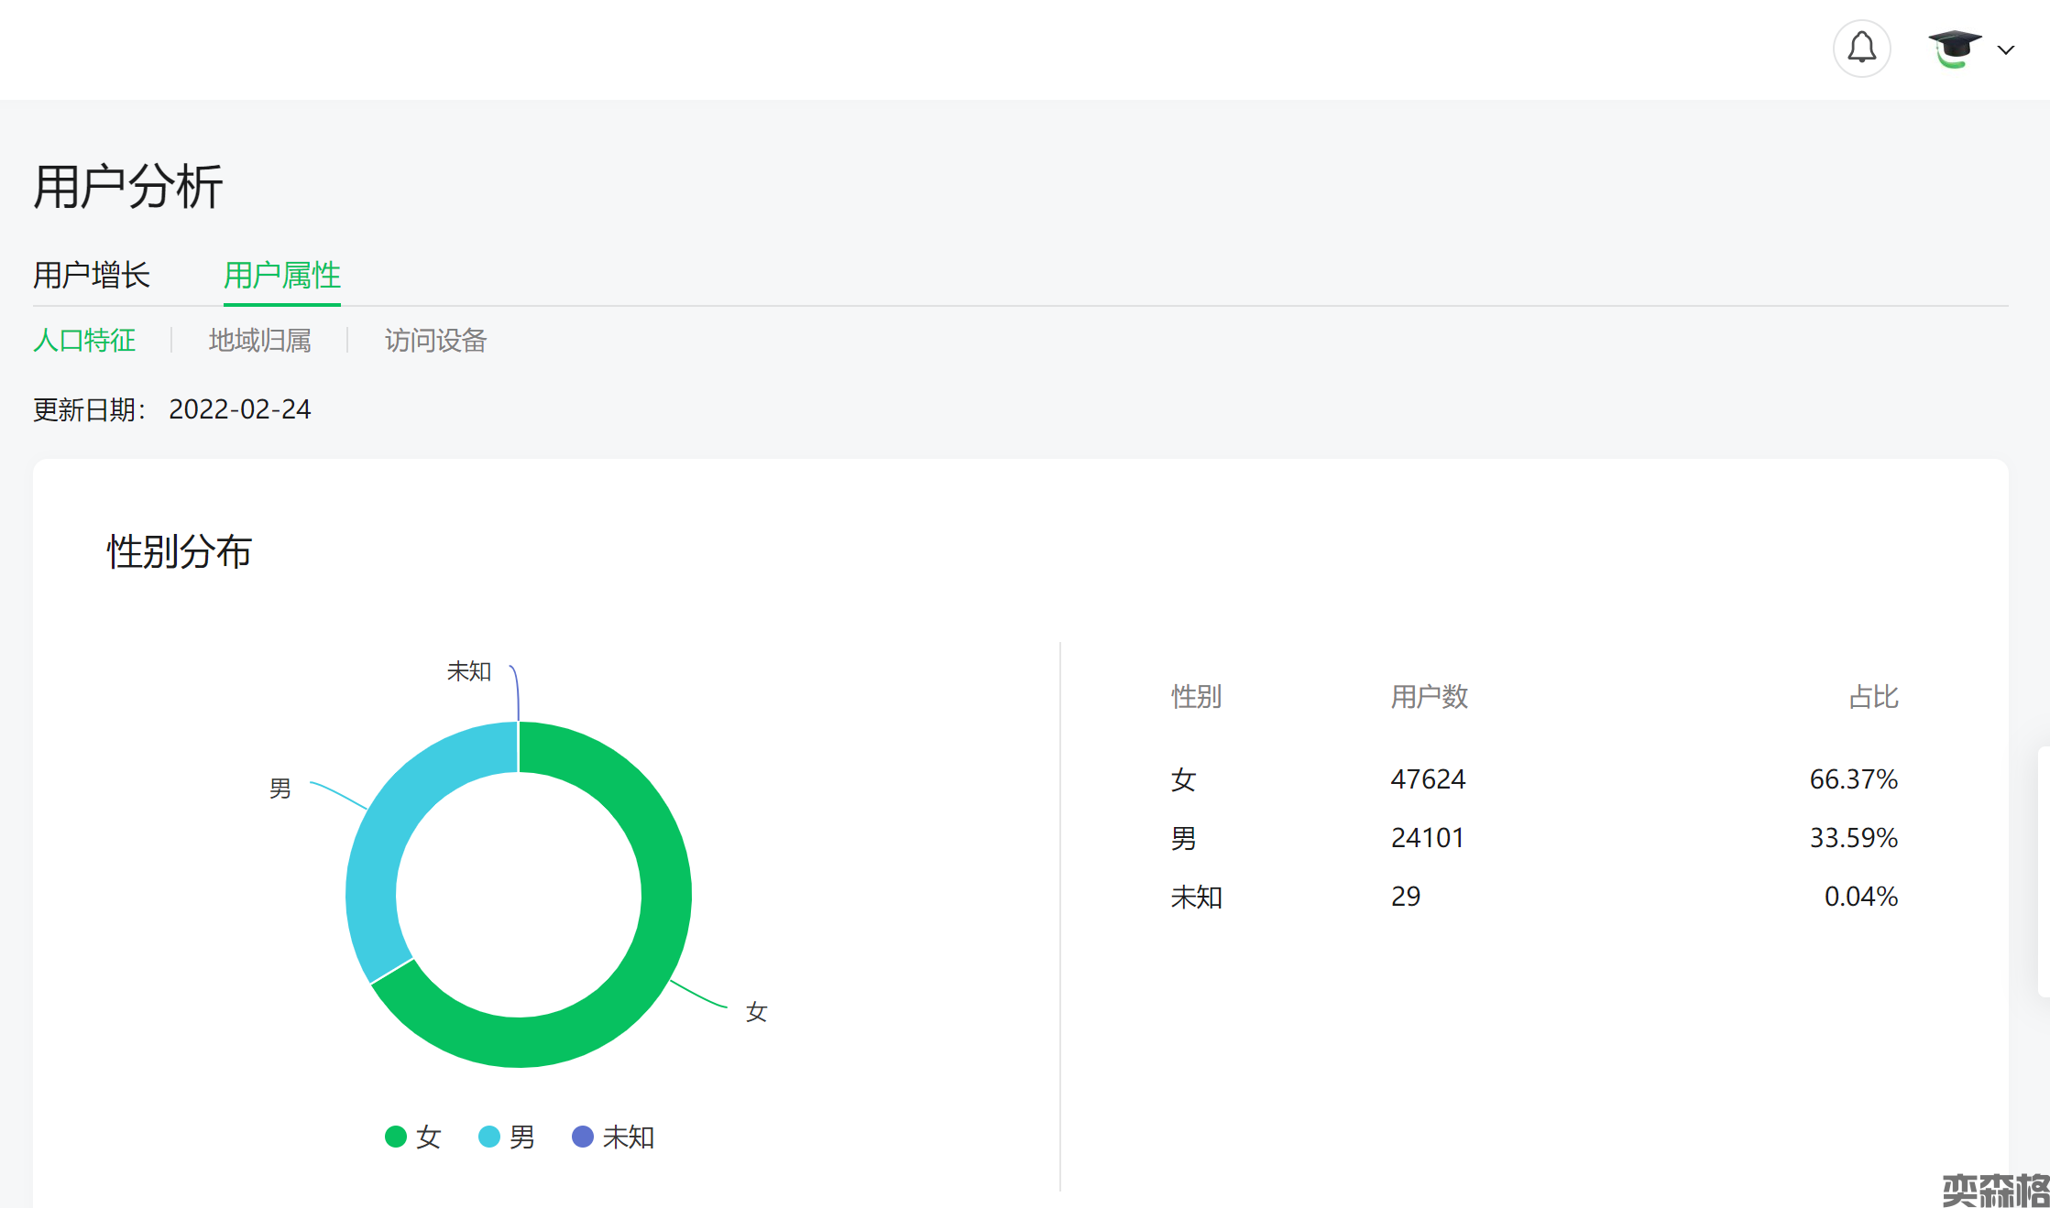The width and height of the screenshot is (2050, 1208).
Task: Toggle the 未知 legend item
Action: click(628, 1137)
